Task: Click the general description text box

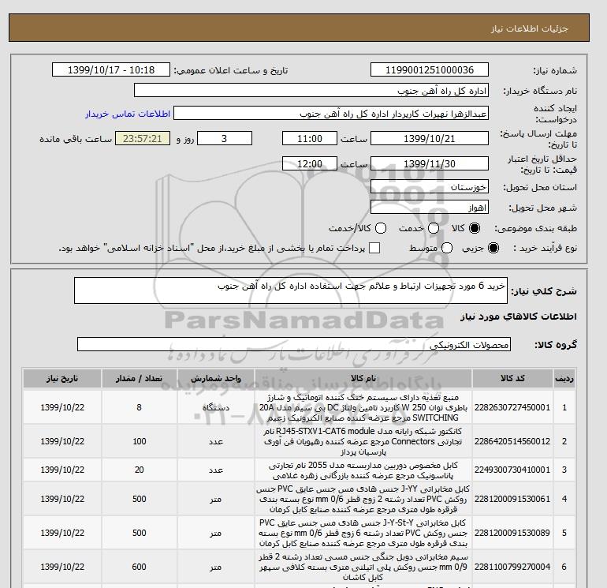Action: coord(291,290)
